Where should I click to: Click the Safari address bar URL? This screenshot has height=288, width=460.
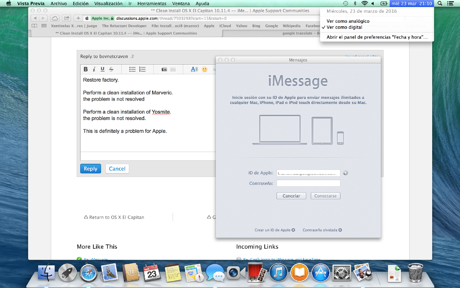click(171, 18)
